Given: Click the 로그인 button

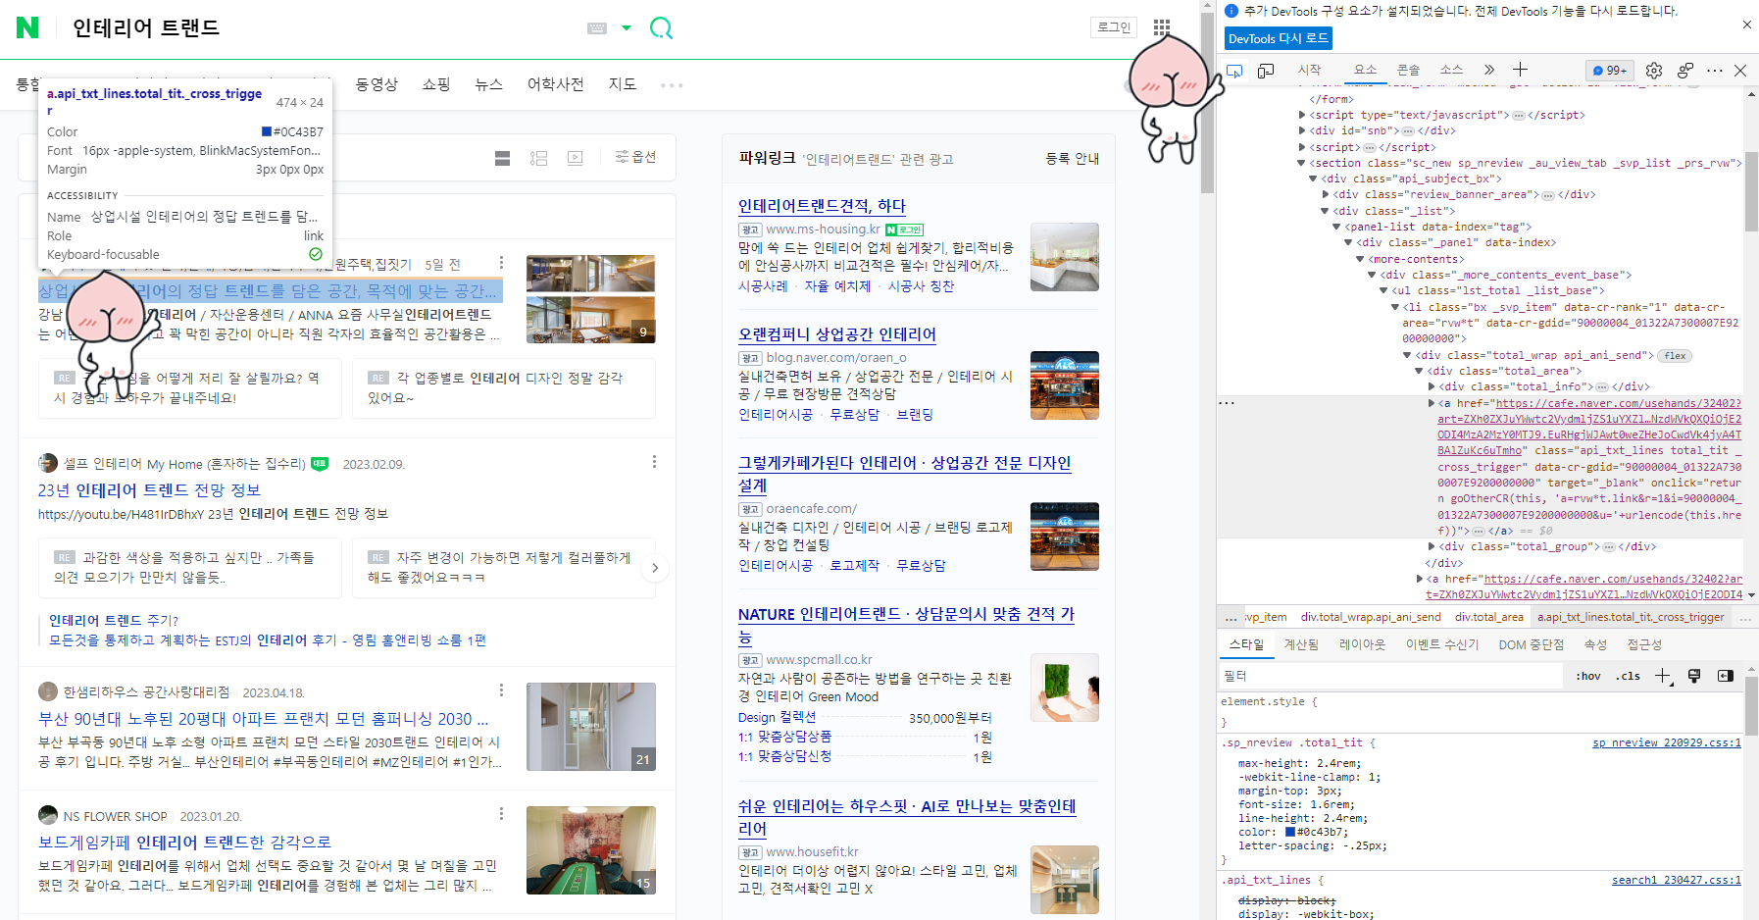Looking at the screenshot, I should (x=1114, y=27).
